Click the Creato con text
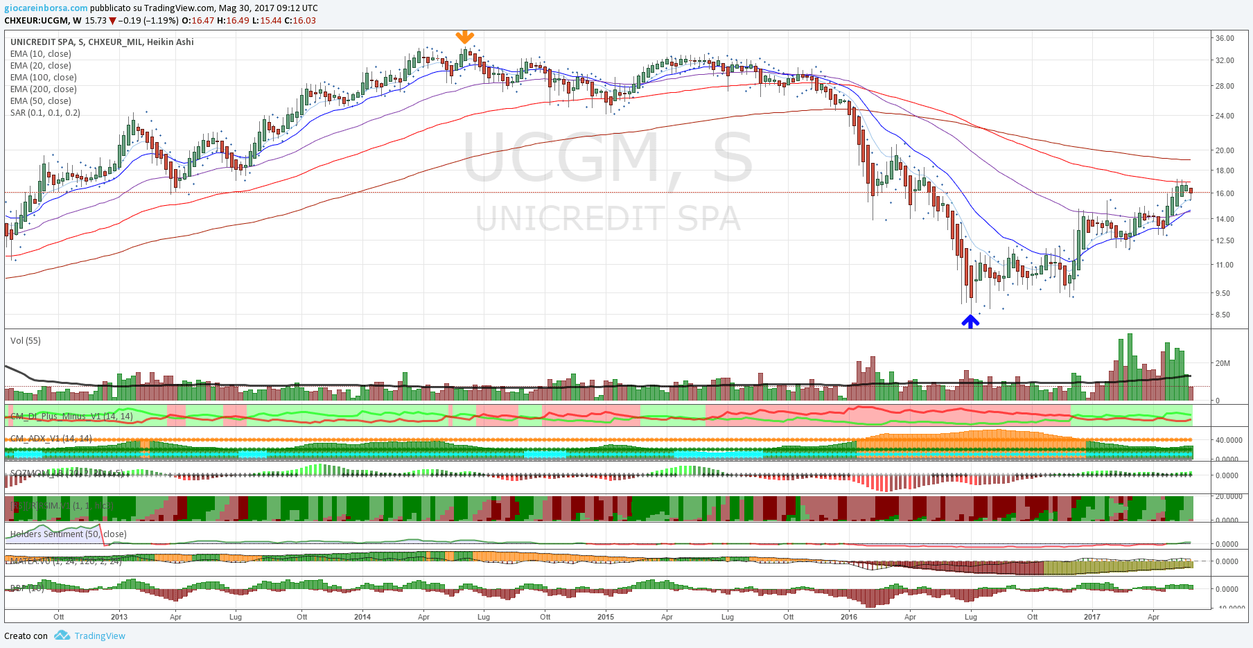1253x648 pixels. pos(26,636)
